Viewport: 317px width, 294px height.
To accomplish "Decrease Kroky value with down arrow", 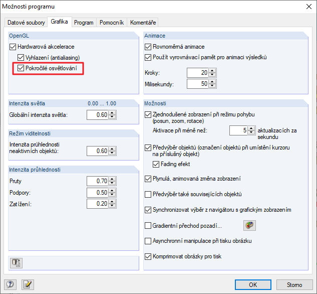I will click(212, 75).
